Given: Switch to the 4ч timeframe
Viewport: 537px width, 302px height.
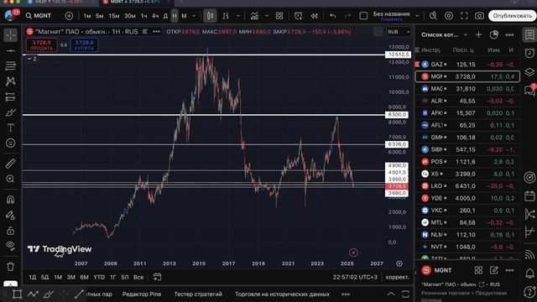Looking at the screenshot, I should pos(155,16).
